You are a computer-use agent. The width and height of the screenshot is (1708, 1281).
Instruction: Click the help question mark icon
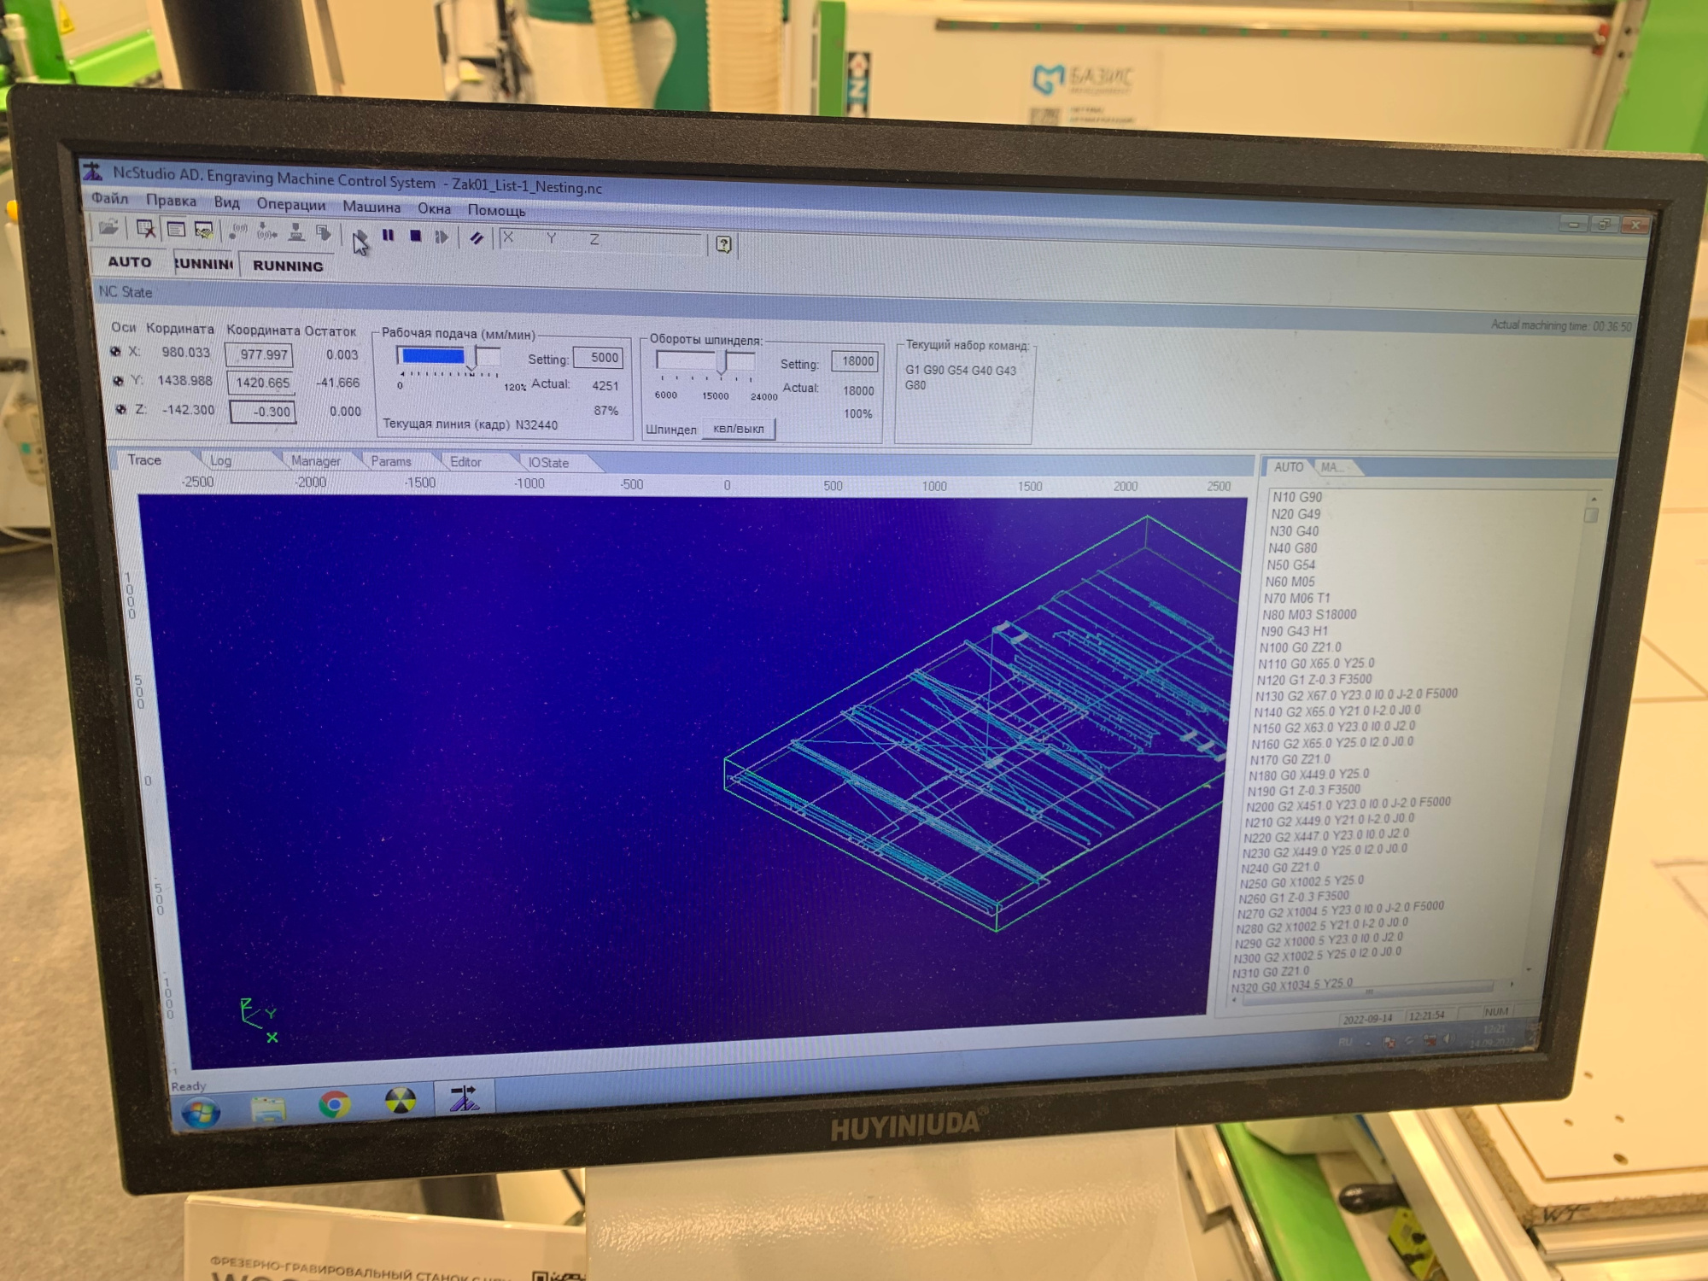pos(723,245)
